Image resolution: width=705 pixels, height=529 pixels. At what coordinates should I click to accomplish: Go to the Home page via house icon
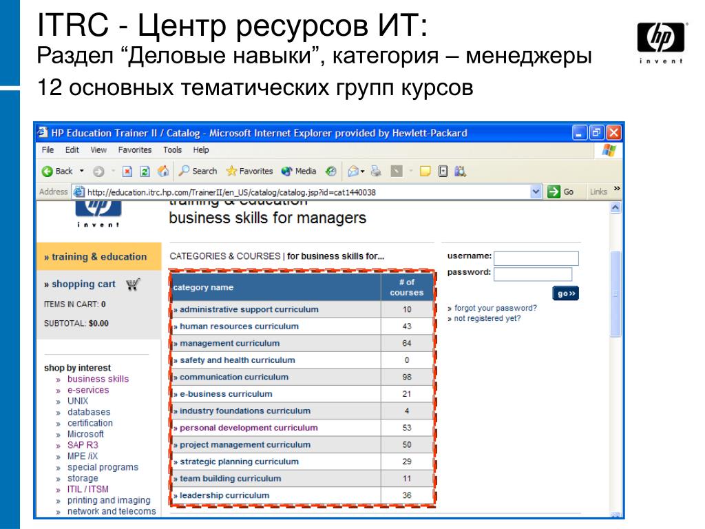(162, 172)
